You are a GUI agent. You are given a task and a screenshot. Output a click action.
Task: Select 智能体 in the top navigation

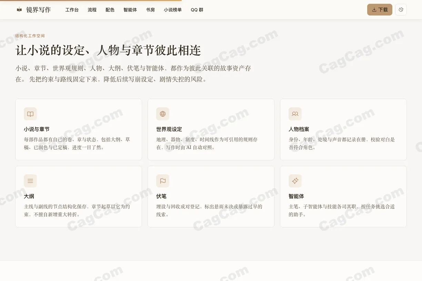(x=130, y=10)
